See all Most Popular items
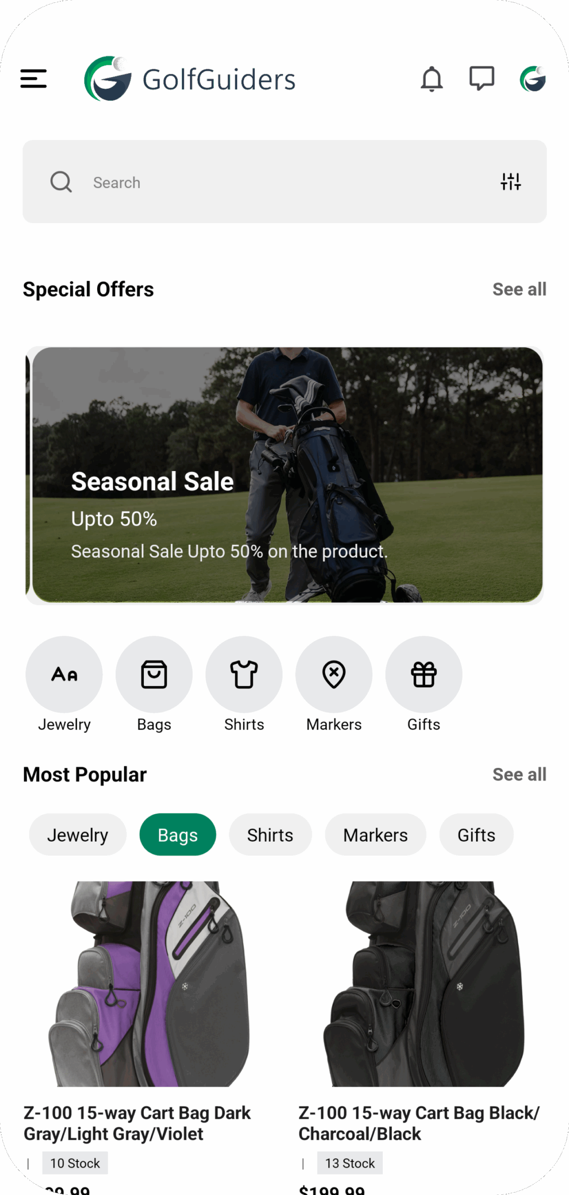 point(520,774)
